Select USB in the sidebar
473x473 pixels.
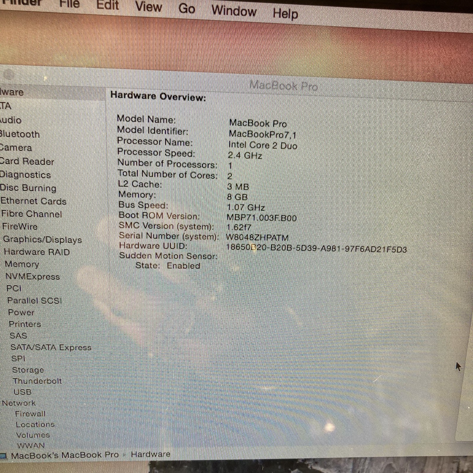click(x=23, y=392)
